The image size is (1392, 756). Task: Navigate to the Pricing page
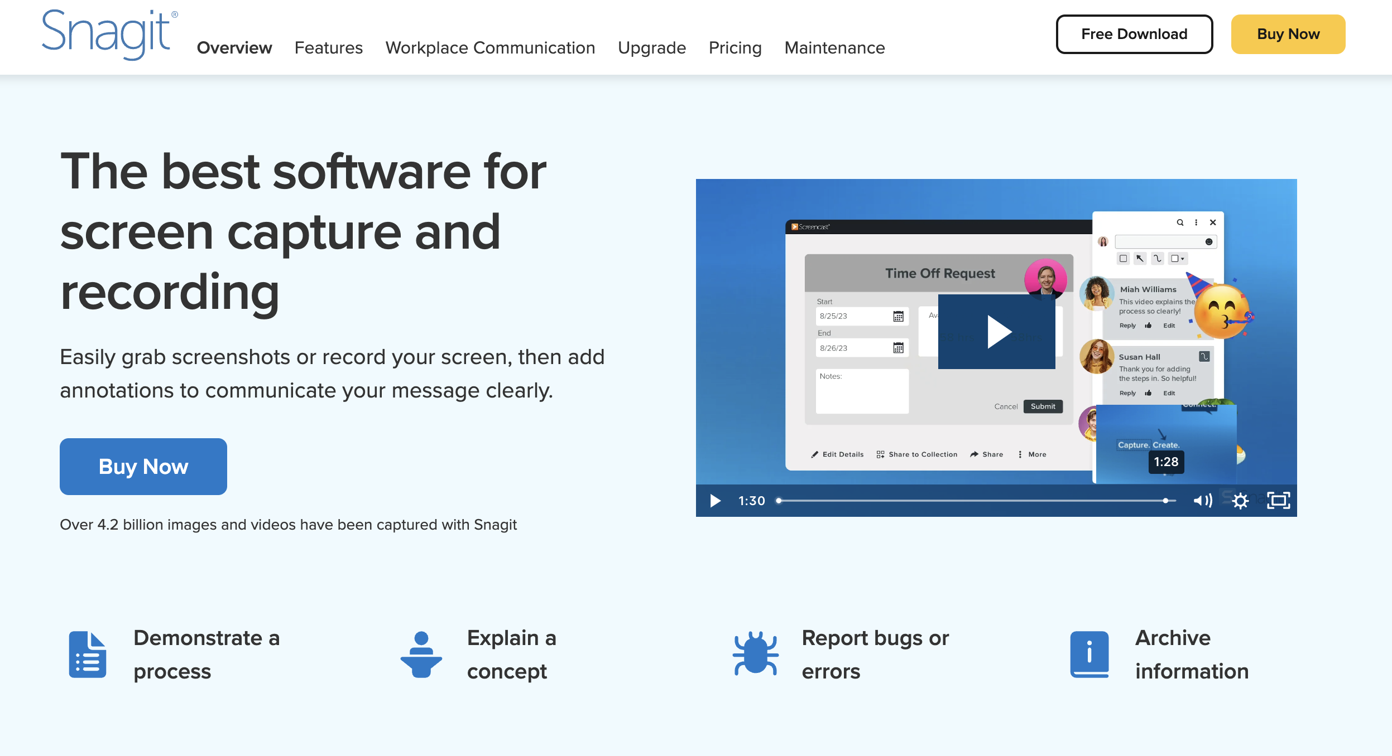tap(735, 48)
